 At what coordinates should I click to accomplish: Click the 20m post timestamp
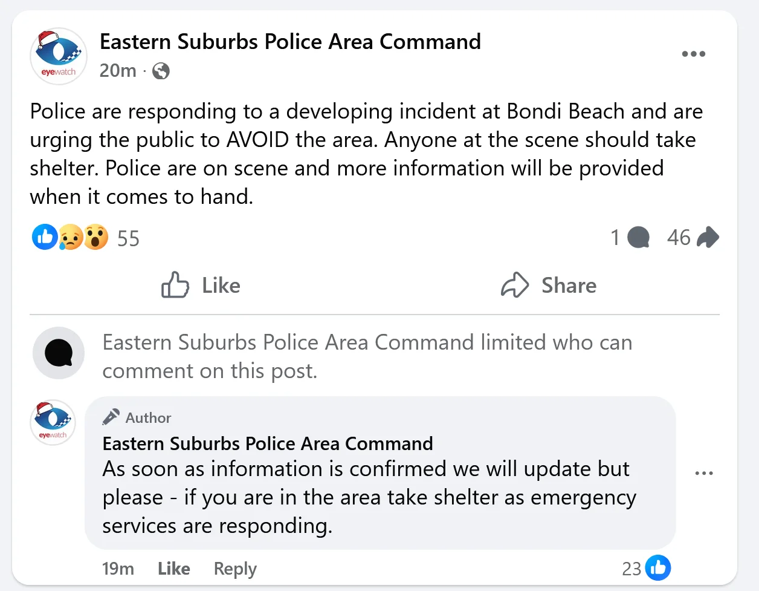pyautogui.click(x=118, y=71)
